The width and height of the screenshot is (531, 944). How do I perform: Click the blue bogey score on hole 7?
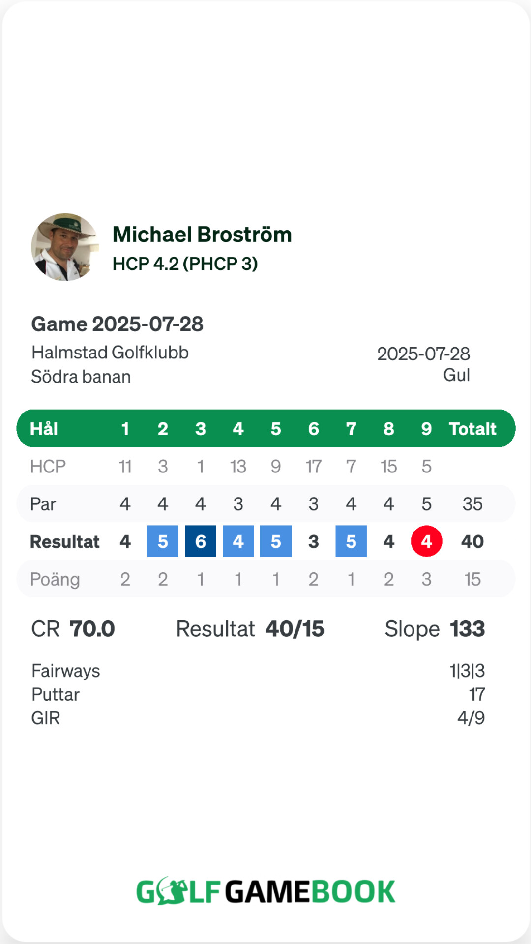click(x=351, y=541)
